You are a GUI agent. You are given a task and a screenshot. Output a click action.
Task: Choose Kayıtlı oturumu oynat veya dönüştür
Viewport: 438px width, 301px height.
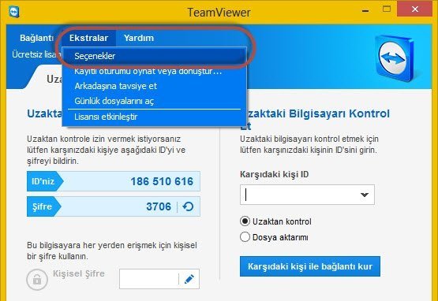coord(154,72)
